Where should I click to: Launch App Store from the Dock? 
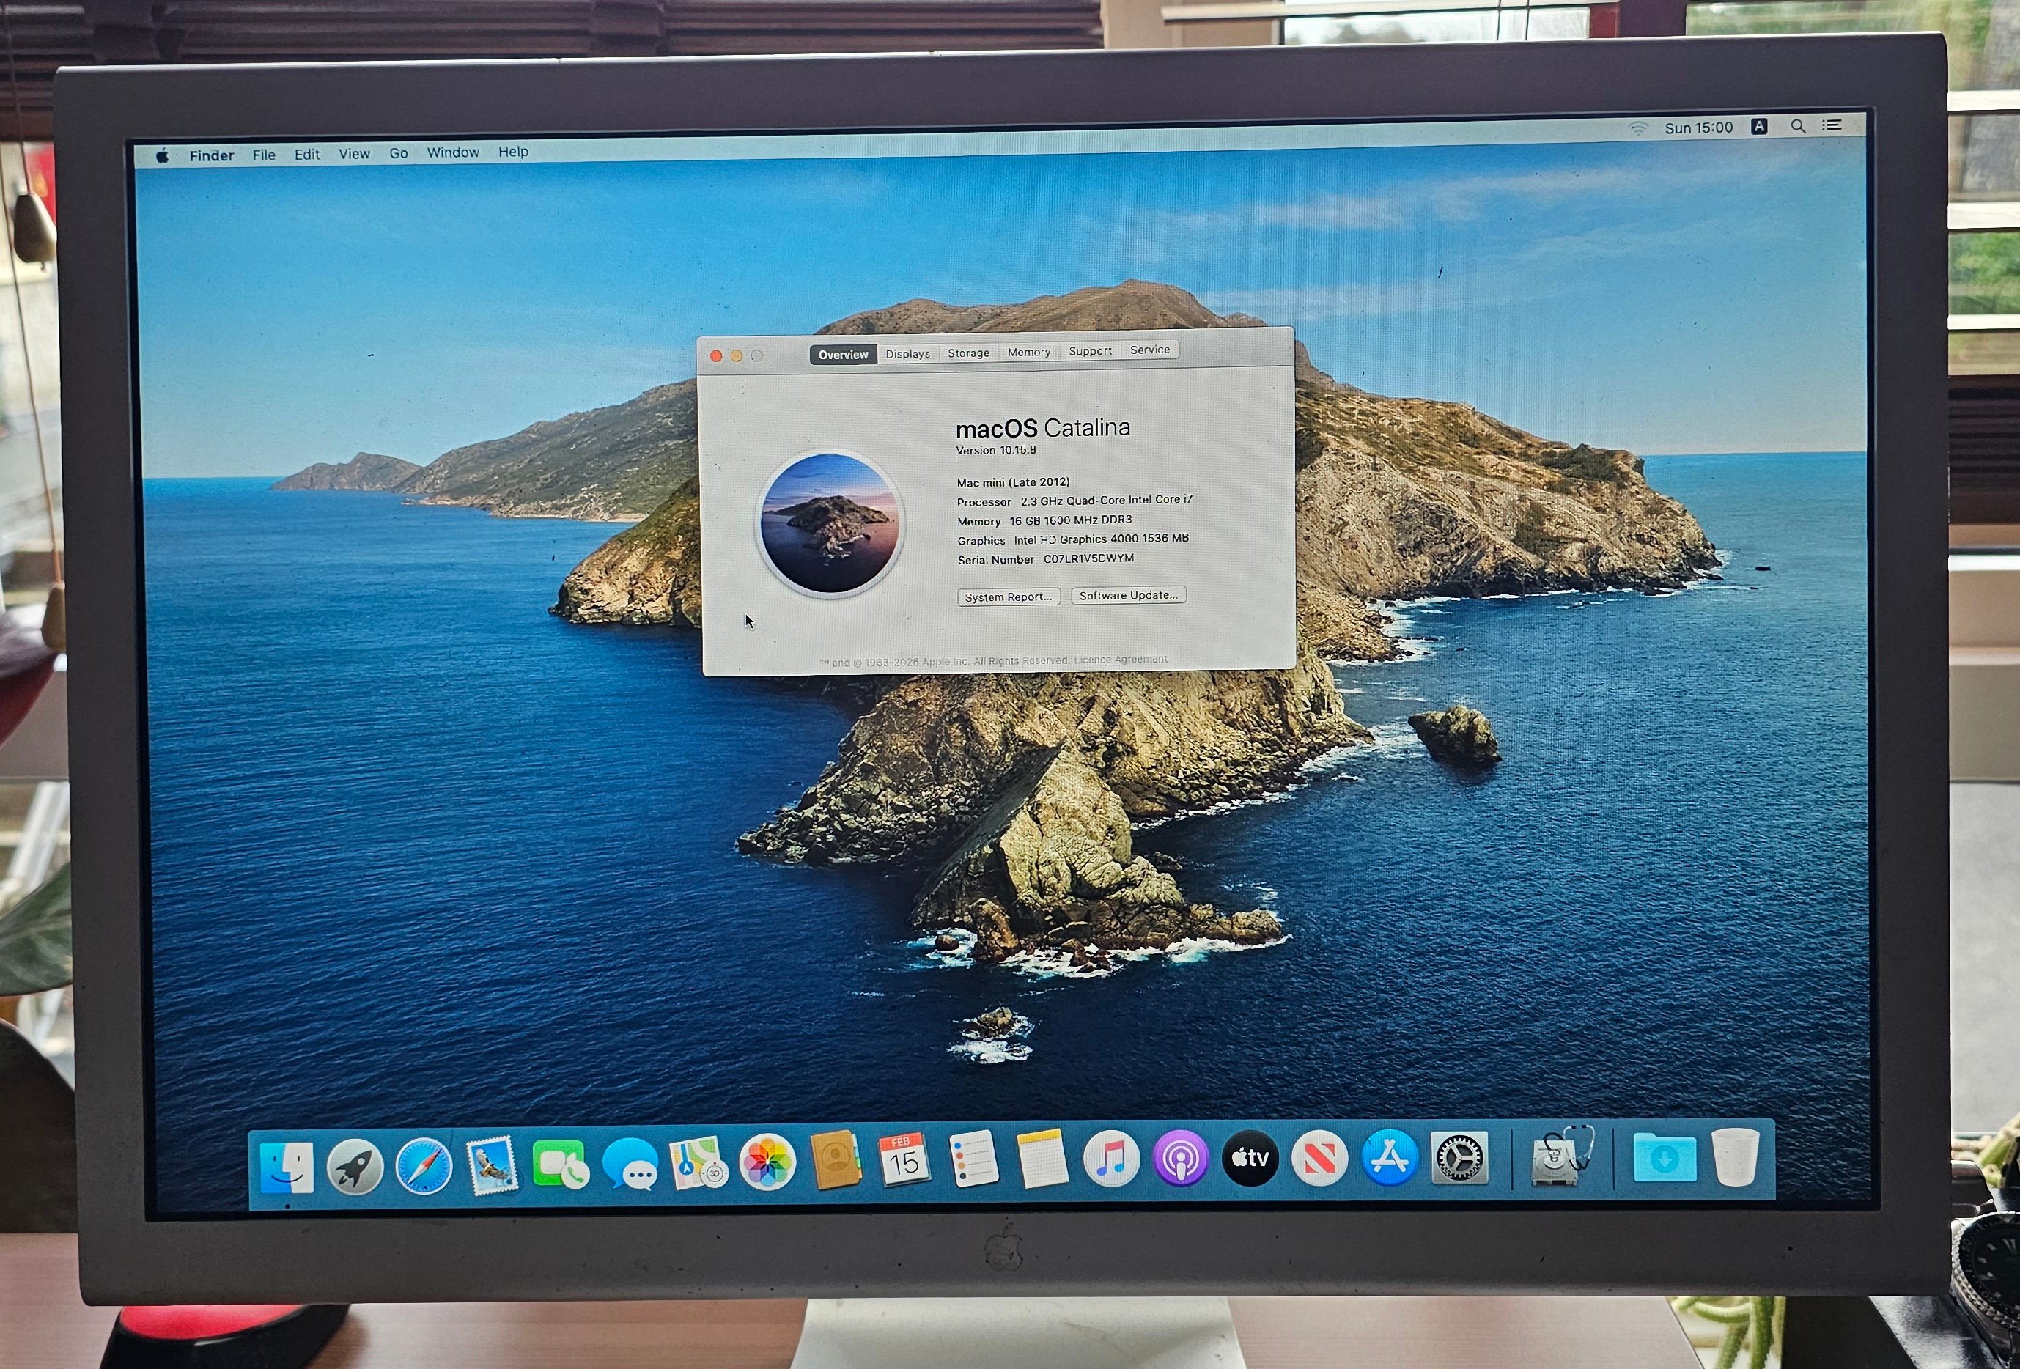click(1389, 1157)
